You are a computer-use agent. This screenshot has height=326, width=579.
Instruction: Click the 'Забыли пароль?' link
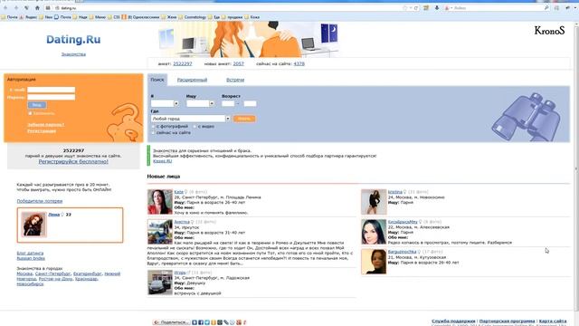(x=46, y=125)
